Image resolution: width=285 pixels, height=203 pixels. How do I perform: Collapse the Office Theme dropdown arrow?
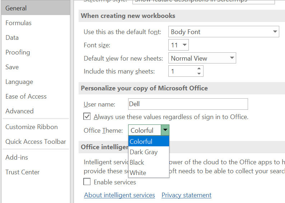tap(165, 131)
